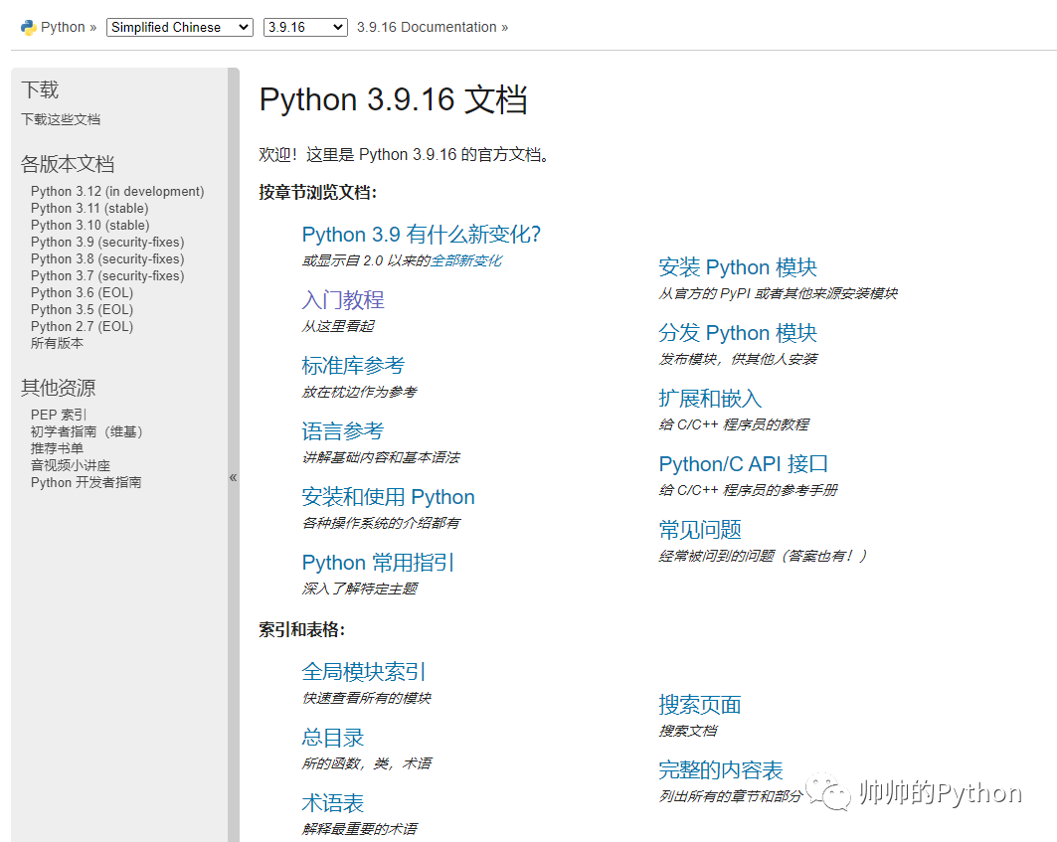Click the 深入了解特定主题 description

(x=359, y=589)
